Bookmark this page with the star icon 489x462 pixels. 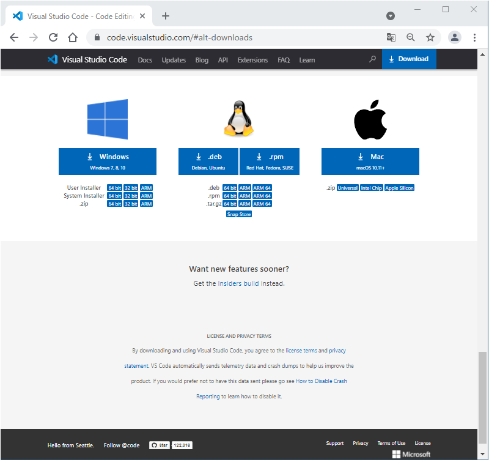point(430,37)
